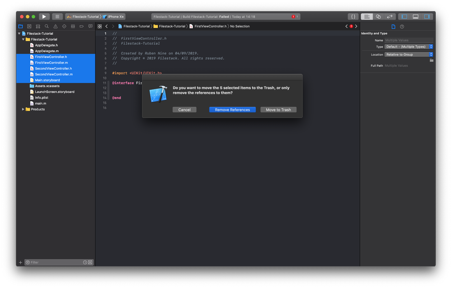Jump to the previous issue
Image resolution: width=452 pixels, height=288 pixels.
[347, 26]
